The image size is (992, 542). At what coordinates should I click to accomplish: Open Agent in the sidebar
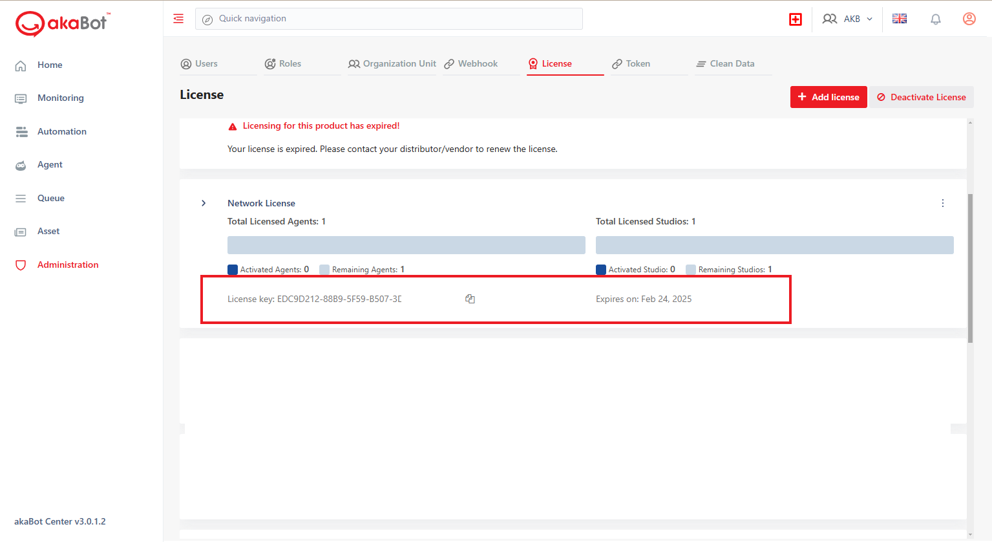click(x=50, y=165)
